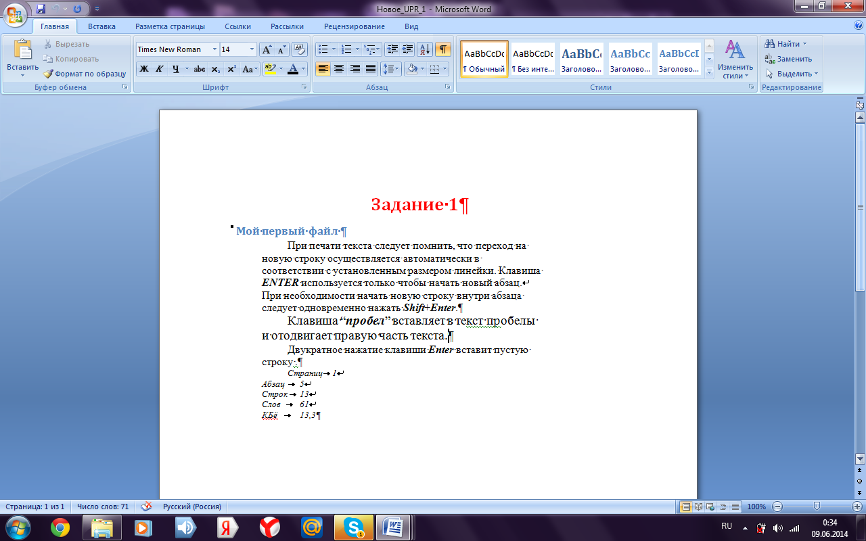866x541 pixels.
Task: Decrease font size (shrink font icon)
Action: (281, 49)
